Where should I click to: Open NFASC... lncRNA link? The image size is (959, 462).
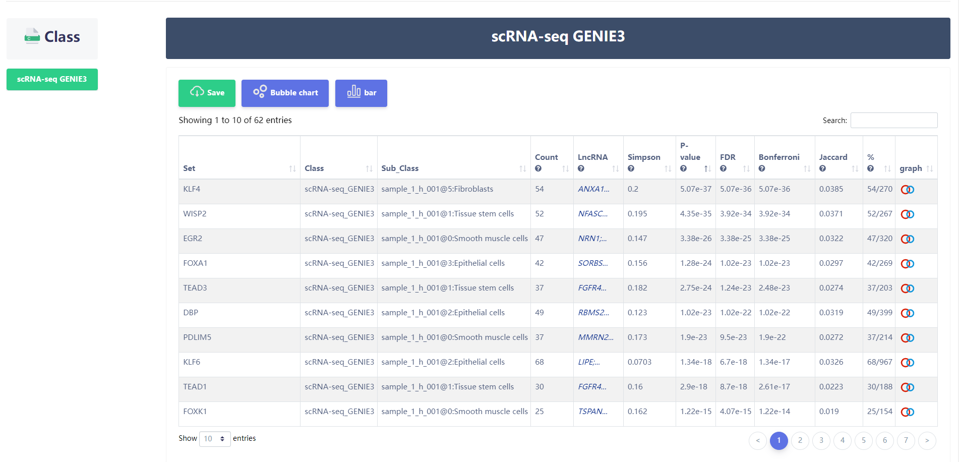[592, 214]
